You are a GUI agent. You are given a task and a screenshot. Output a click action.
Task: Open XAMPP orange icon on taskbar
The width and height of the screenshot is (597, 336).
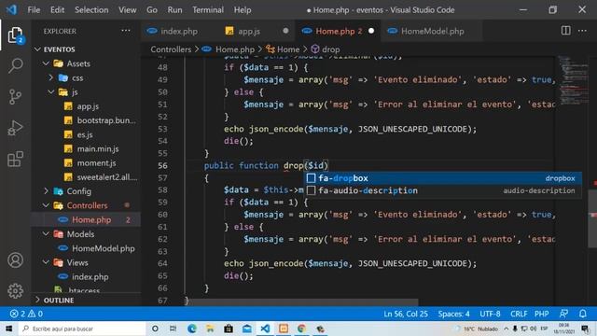click(284, 329)
